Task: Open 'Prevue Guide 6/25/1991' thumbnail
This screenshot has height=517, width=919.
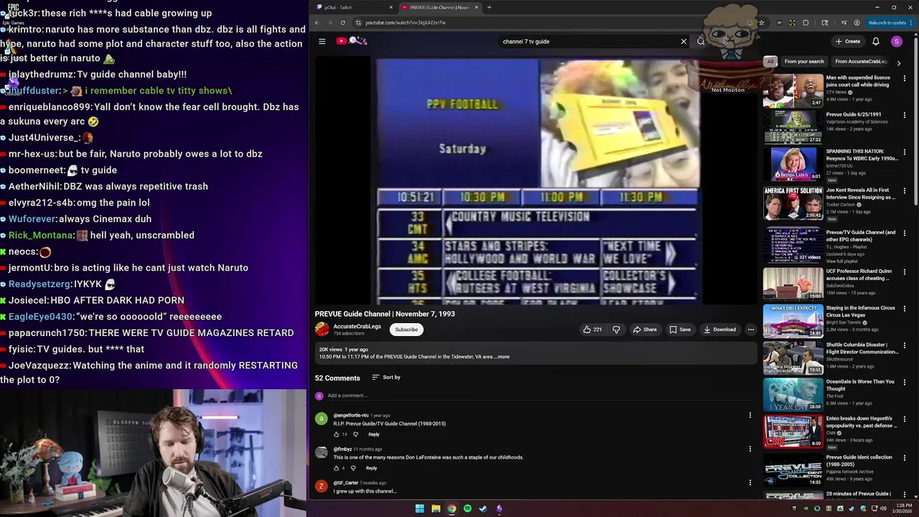Action: coord(793,127)
